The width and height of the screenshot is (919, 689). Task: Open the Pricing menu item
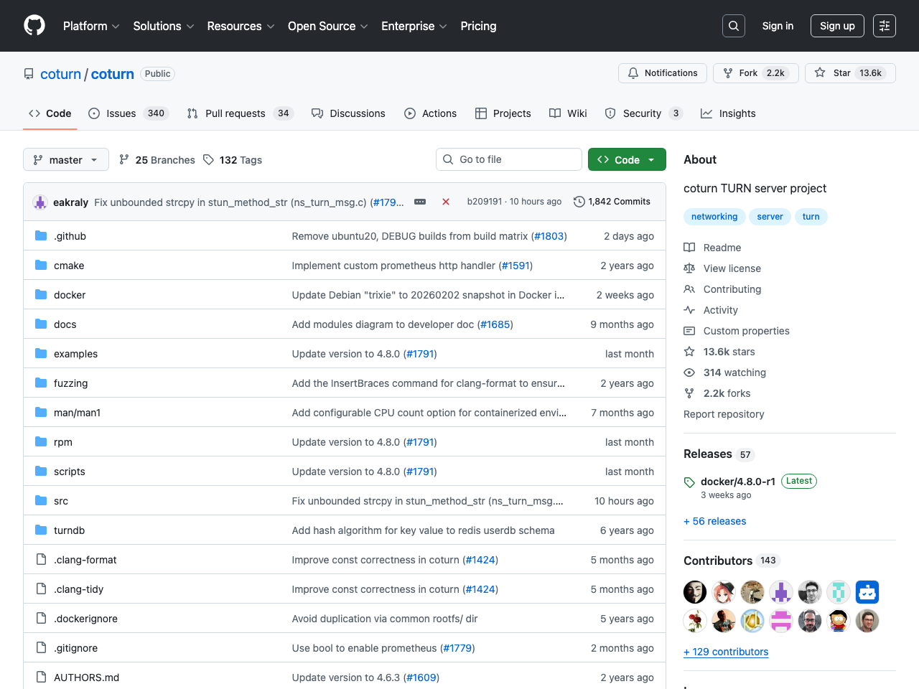478,26
